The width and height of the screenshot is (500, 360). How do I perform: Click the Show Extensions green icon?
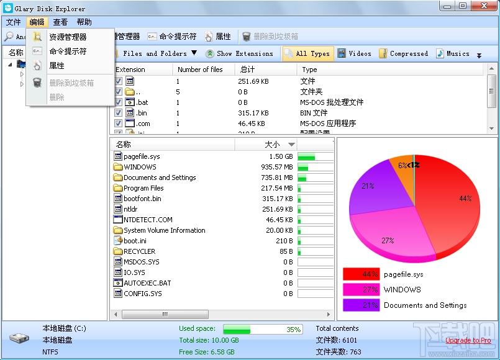point(209,53)
